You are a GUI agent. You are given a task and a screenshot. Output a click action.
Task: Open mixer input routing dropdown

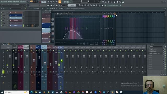tap(156, 46)
